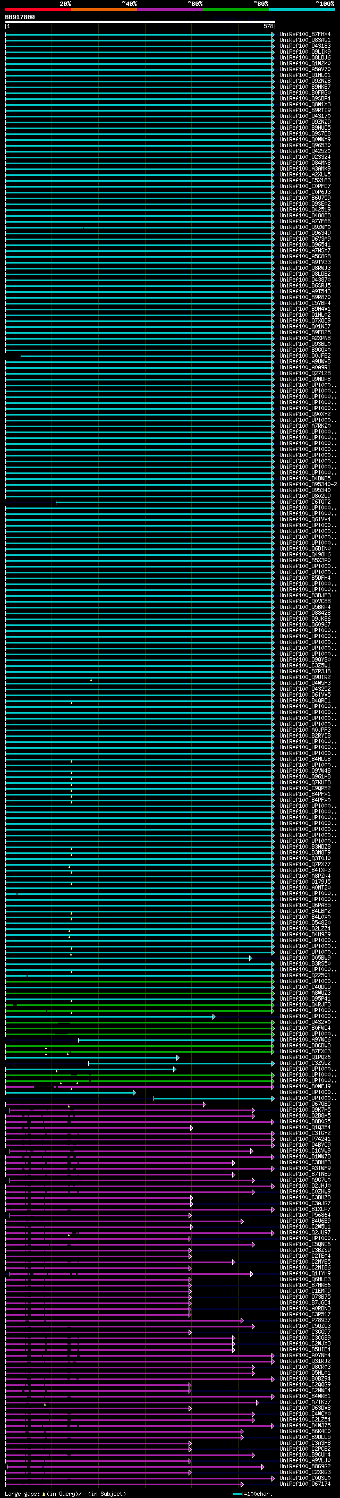
Task: Click hit label UniRef100_A0JPF3
Action: point(305,730)
